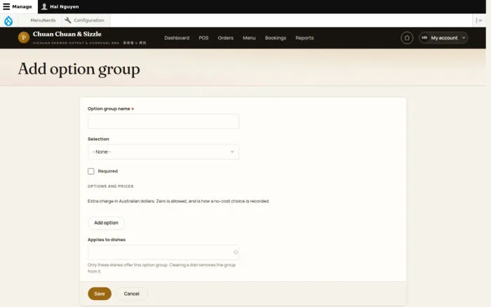The width and height of the screenshot is (491, 307).
Task: Click the Add option button
Action: [106, 223]
